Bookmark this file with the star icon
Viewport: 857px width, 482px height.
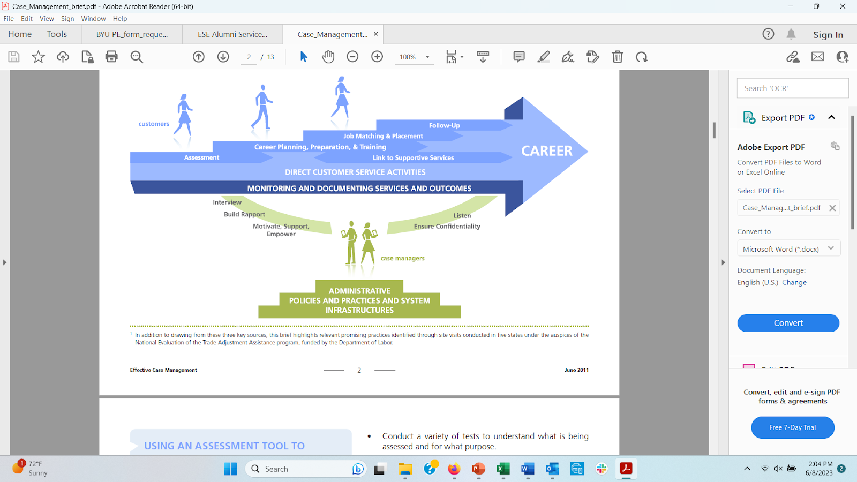tap(39, 57)
